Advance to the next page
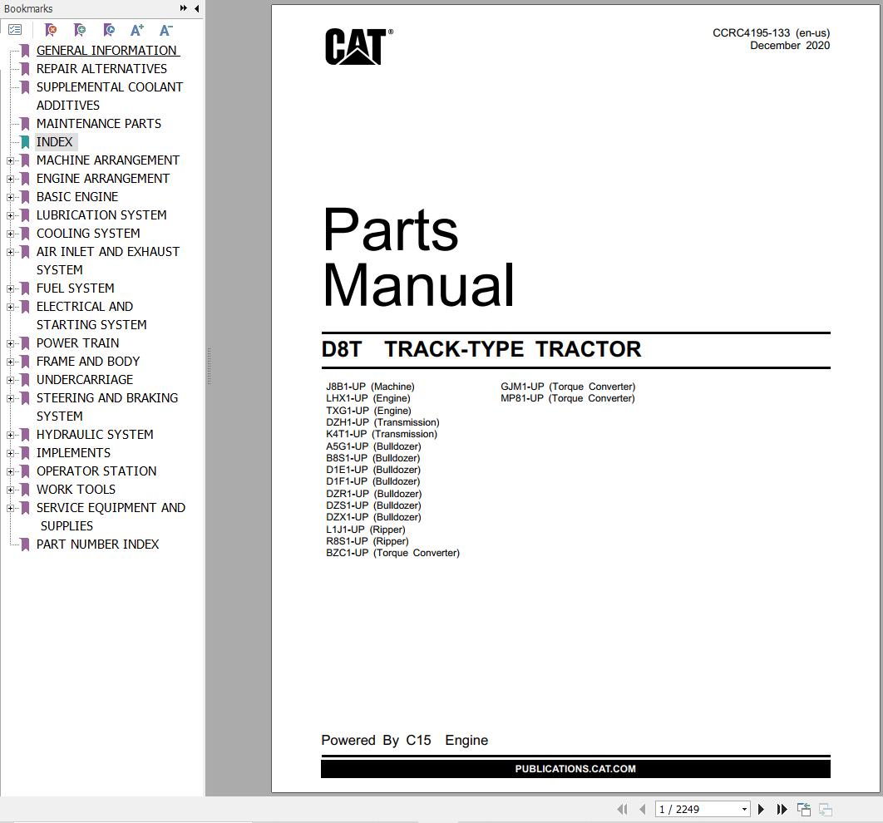Viewport: 883px width, 823px height. coord(761,809)
